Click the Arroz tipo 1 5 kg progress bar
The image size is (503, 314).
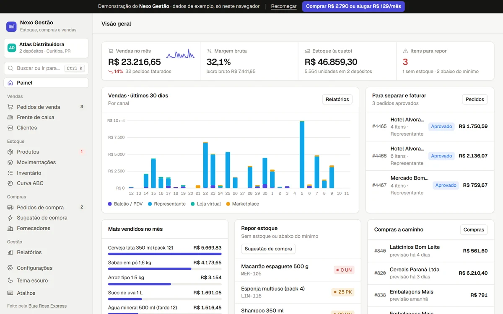pos(165,284)
